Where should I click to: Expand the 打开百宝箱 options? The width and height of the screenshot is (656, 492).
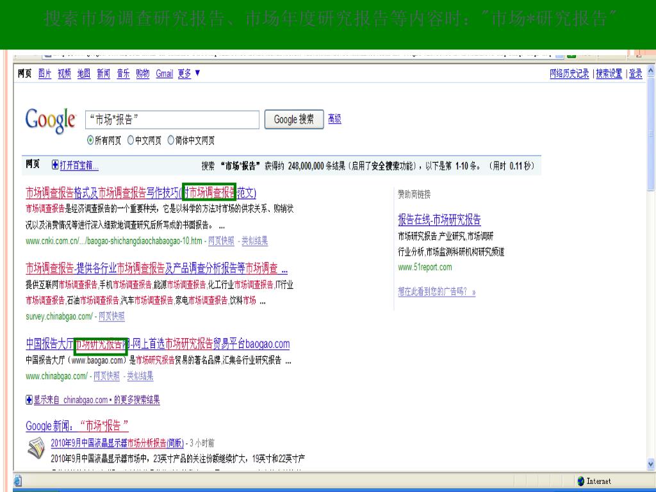click(79, 165)
